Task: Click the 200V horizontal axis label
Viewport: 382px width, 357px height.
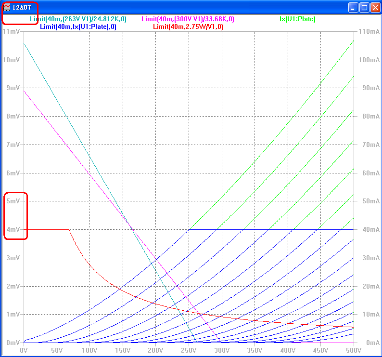Action: coord(155,350)
